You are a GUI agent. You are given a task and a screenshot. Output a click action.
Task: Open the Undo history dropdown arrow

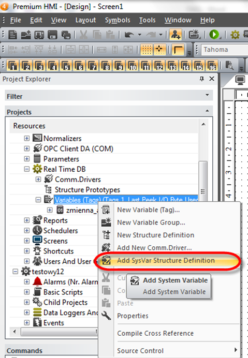pos(139,35)
